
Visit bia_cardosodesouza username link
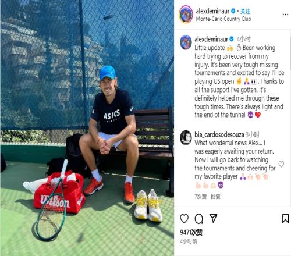tap(219, 134)
